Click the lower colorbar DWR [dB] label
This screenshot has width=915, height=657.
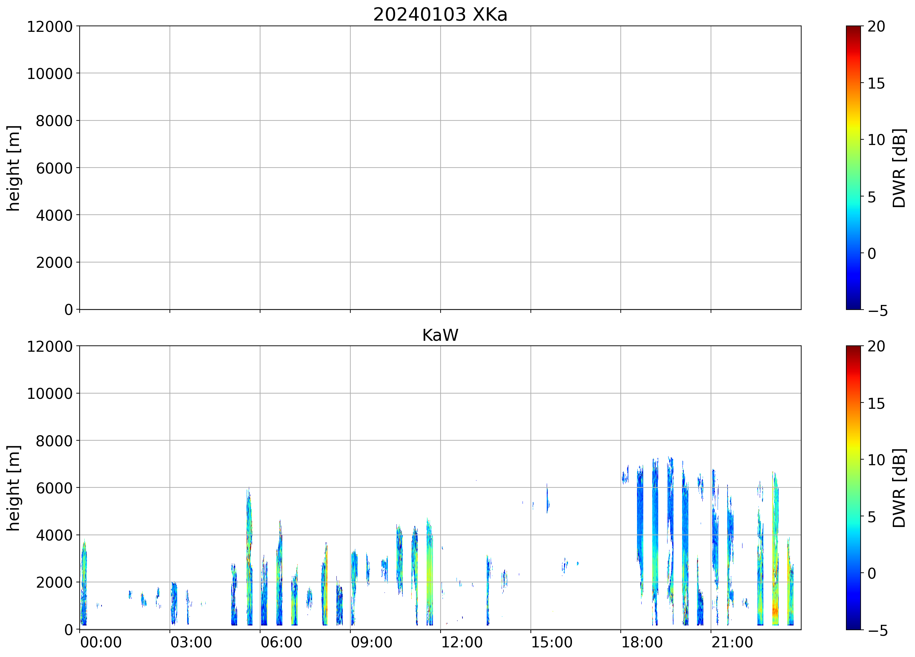(899, 488)
